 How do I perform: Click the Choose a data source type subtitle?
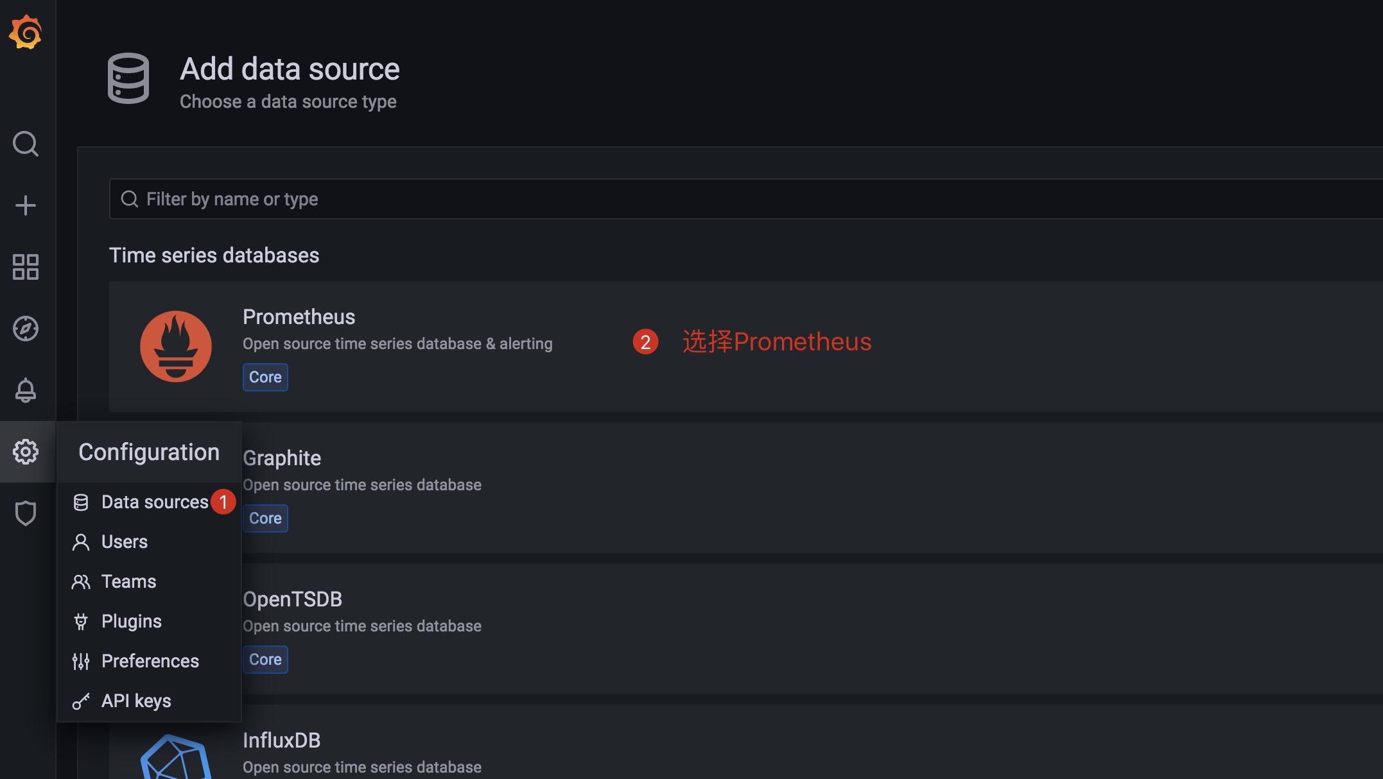pos(288,102)
